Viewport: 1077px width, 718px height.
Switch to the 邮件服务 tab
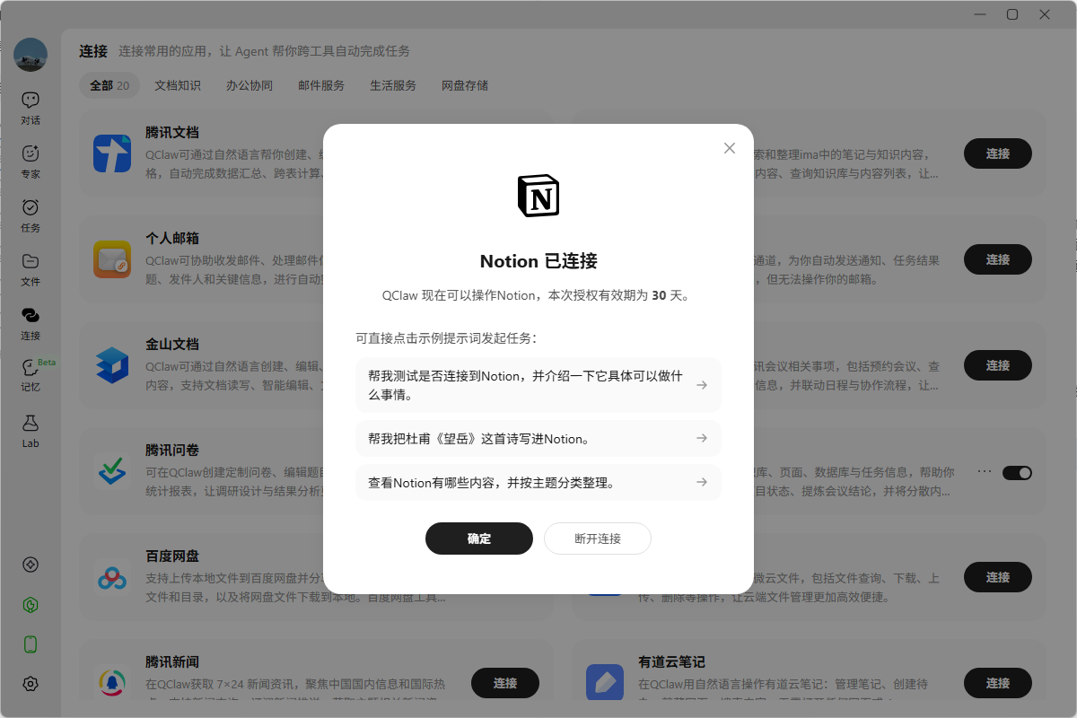pyautogui.click(x=321, y=85)
